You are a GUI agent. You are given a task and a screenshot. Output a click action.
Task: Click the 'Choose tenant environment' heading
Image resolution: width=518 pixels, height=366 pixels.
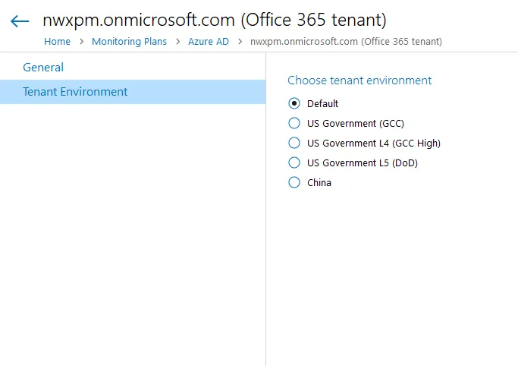point(359,80)
